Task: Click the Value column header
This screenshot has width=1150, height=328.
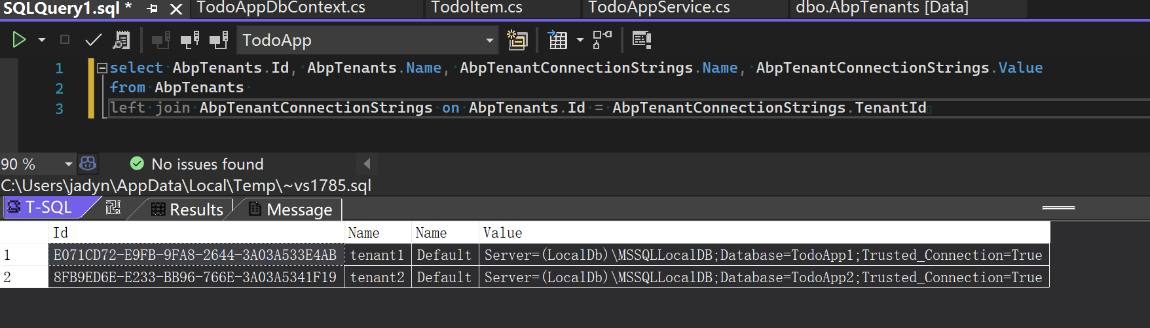Action: [x=764, y=232]
